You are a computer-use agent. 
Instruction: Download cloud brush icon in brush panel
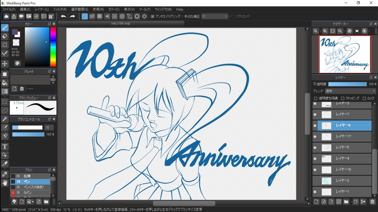click(14, 202)
